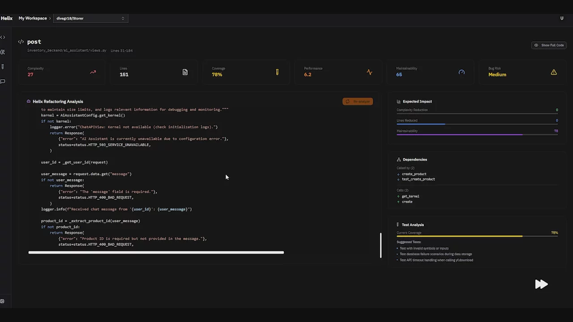The height and width of the screenshot is (322, 573).
Task: Open the create call link
Action: (x=407, y=202)
